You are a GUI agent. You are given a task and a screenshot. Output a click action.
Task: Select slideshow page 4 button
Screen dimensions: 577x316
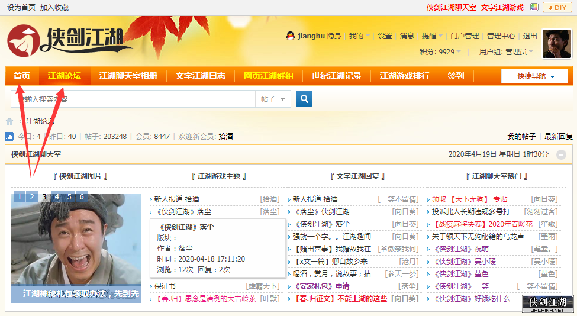click(57, 197)
